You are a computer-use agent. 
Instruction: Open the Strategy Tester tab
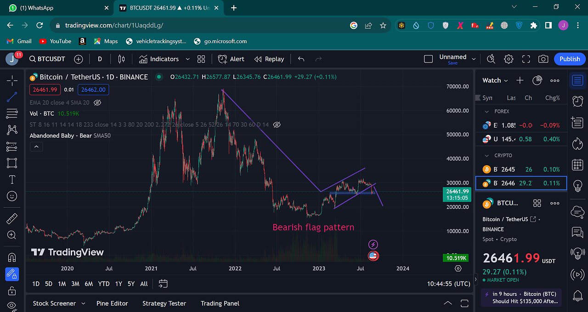pos(164,303)
